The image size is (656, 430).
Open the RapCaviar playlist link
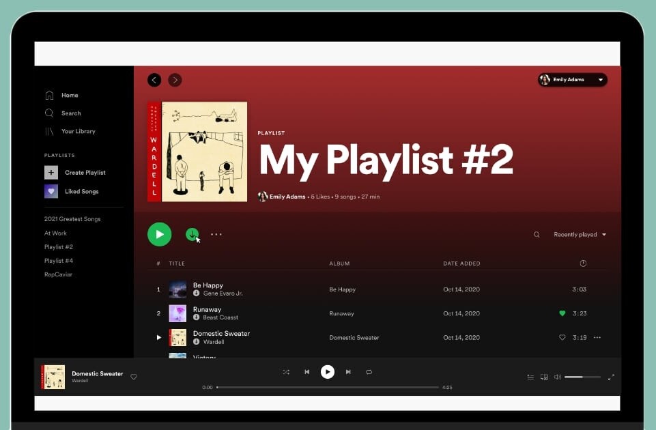pos(58,274)
